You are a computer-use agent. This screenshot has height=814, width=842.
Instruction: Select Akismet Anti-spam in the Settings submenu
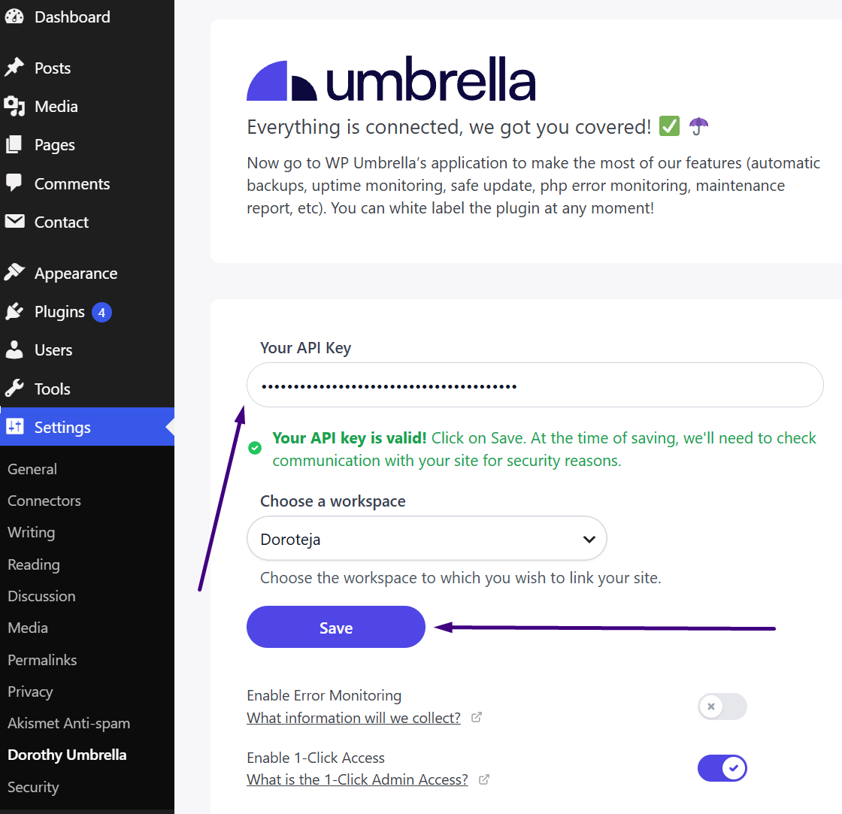[x=68, y=723]
